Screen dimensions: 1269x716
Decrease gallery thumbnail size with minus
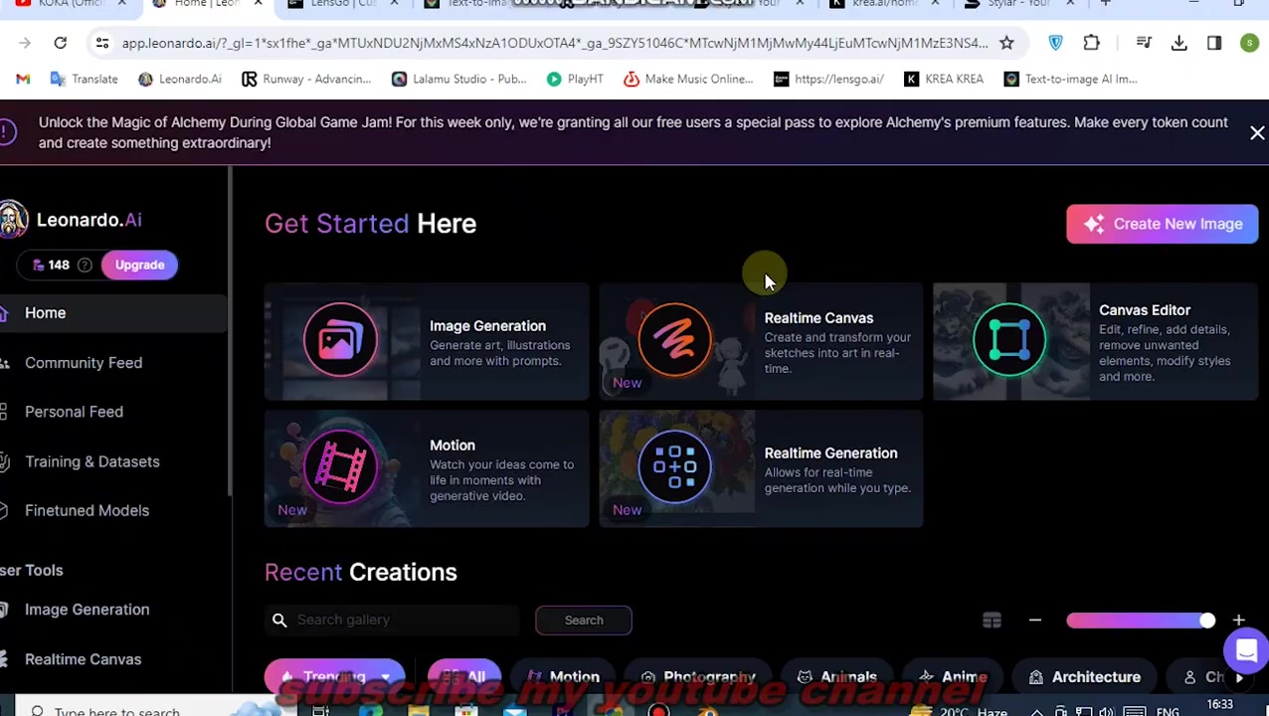tap(1034, 621)
